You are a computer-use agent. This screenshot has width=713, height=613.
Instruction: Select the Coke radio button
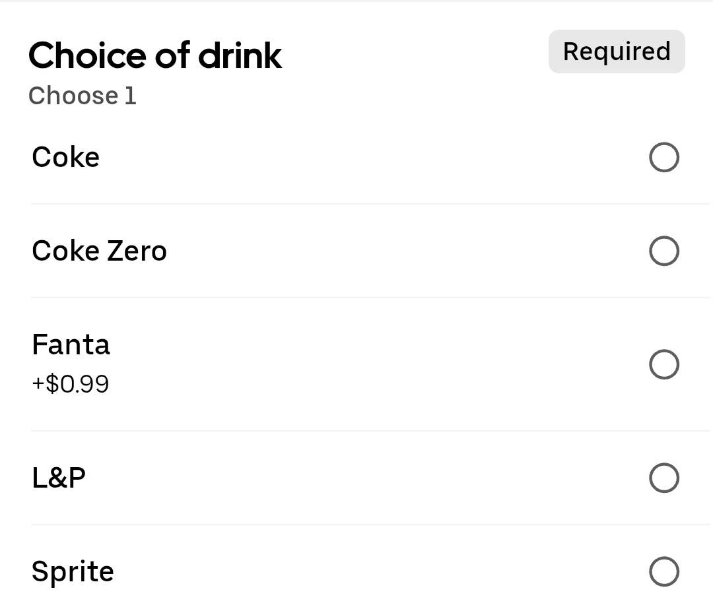coord(663,157)
